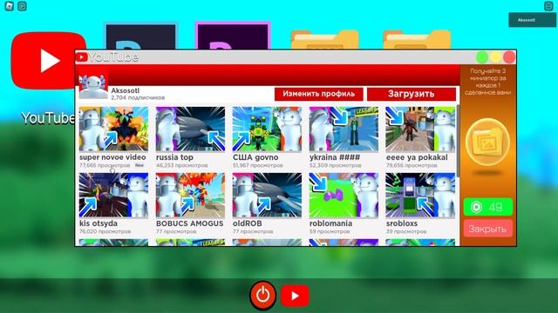Click the 77,665 просмотров view count
The width and height of the screenshot is (558, 313).
[105, 165]
